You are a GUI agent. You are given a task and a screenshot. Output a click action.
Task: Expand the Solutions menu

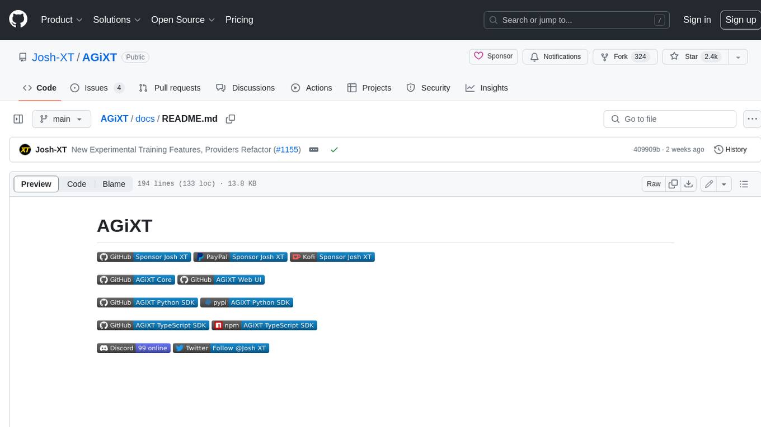(117, 20)
